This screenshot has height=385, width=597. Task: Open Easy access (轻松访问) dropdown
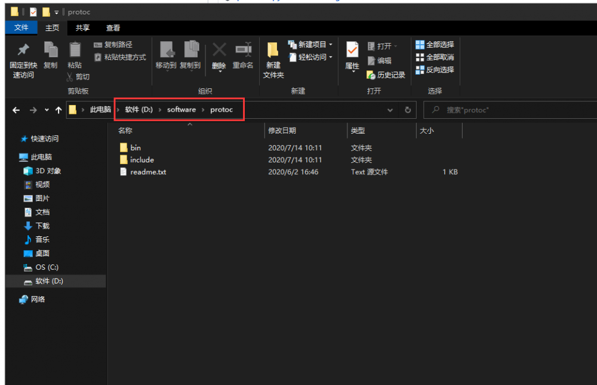coord(310,57)
